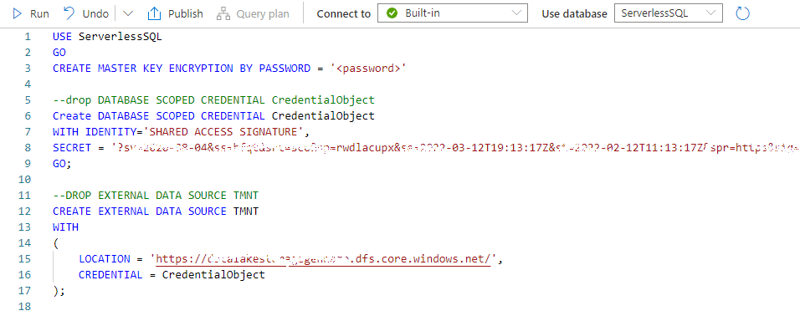Click the LOCATION keyword
Viewport: 800px width, 321px height.
click(x=104, y=259)
